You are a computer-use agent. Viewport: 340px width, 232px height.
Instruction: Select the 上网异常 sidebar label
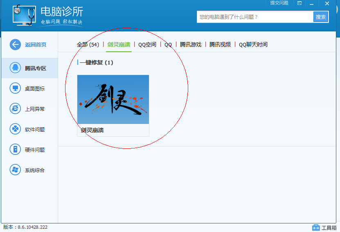pyautogui.click(x=35, y=109)
